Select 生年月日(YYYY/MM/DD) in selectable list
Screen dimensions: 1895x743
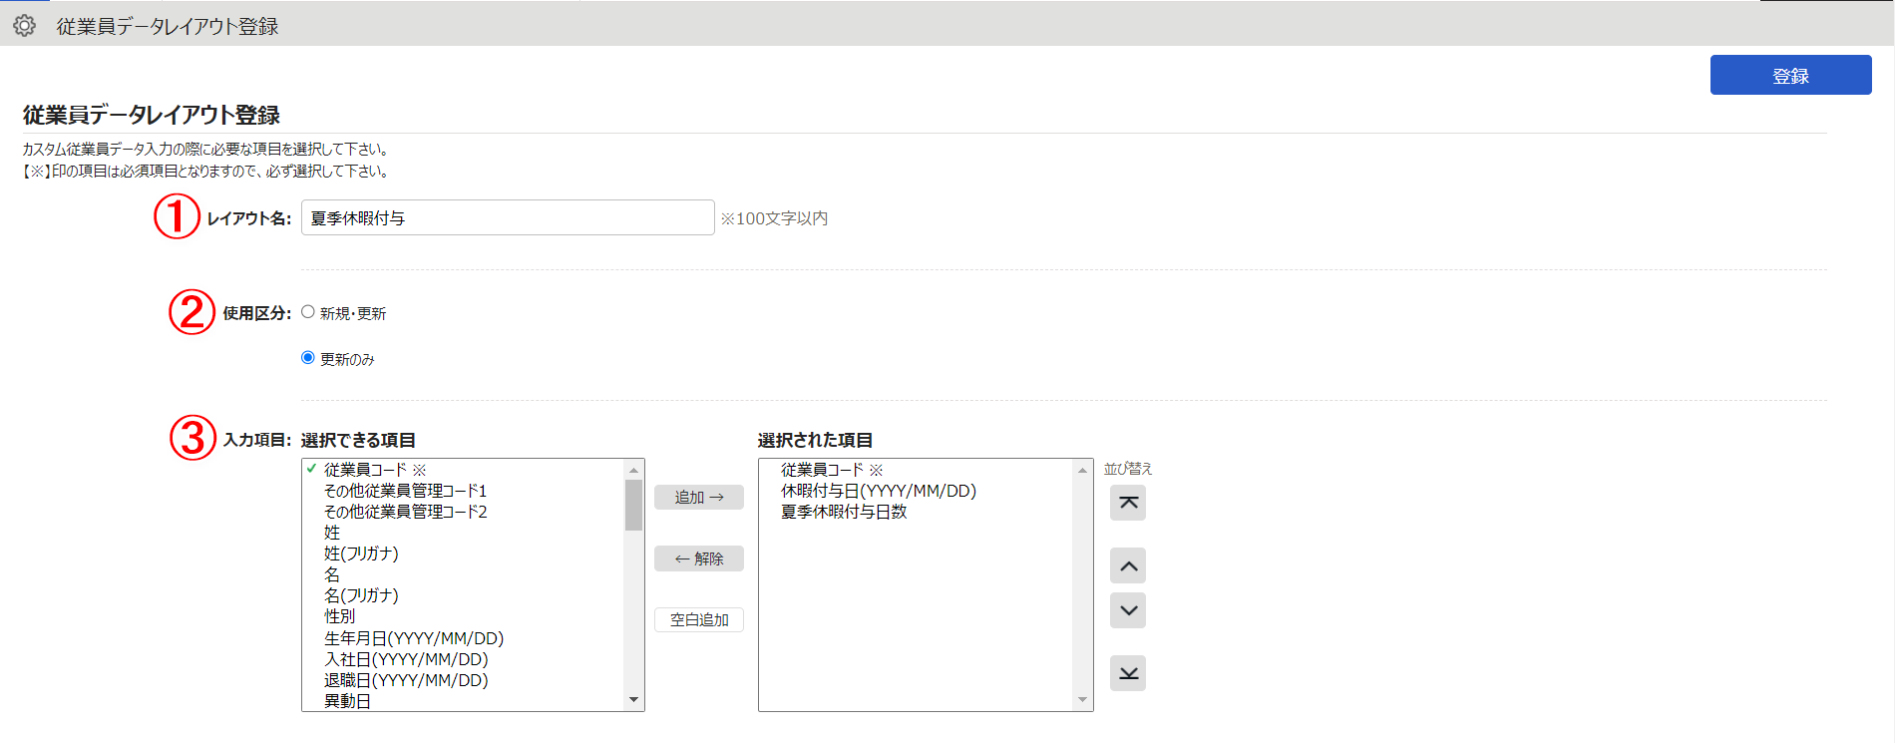pos(414,638)
